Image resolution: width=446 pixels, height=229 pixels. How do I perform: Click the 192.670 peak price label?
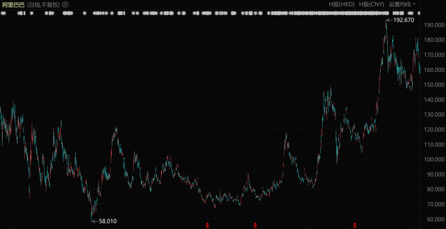pyautogui.click(x=403, y=20)
